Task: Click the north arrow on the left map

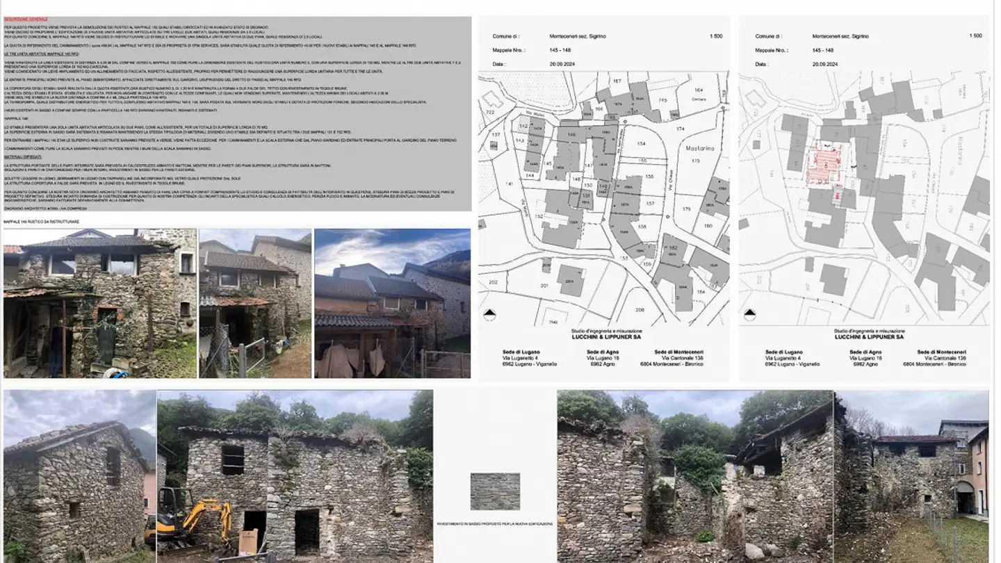Action: [489, 315]
